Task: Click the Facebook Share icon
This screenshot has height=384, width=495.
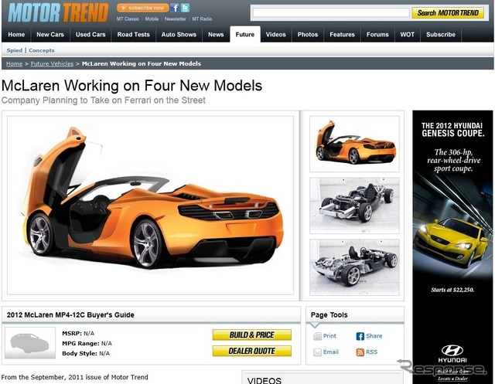Action: (x=360, y=336)
